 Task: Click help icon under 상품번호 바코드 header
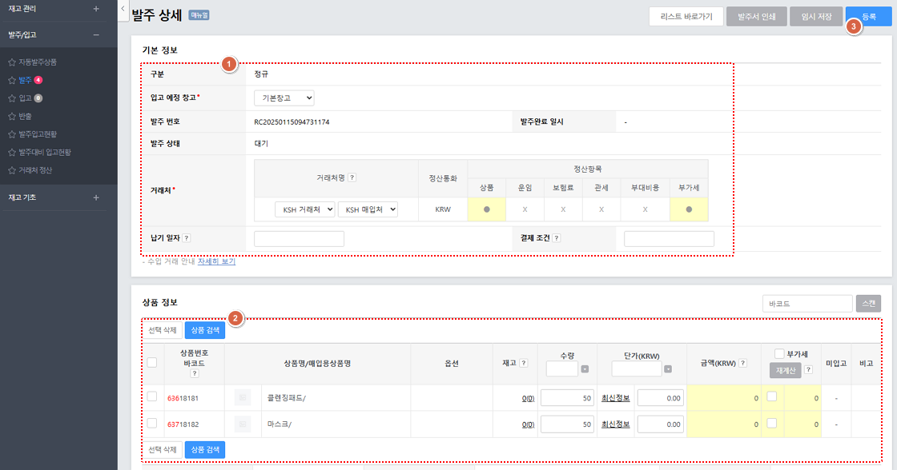click(x=195, y=373)
